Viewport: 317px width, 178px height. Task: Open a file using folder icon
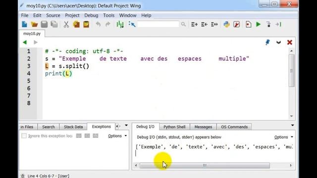(x=34, y=24)
